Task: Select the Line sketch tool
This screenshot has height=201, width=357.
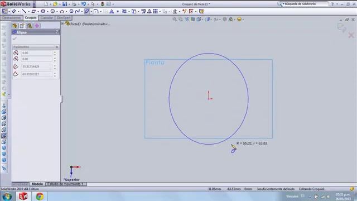Action: pos(24,11)
